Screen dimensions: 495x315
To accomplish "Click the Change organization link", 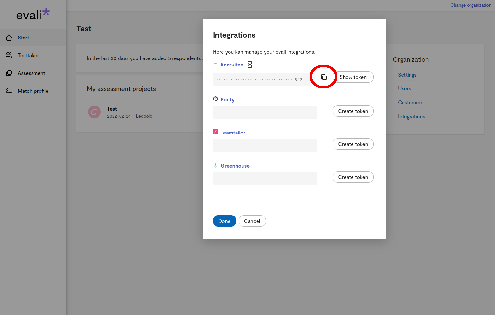I will pyautogui.click(x=470, y=5).
